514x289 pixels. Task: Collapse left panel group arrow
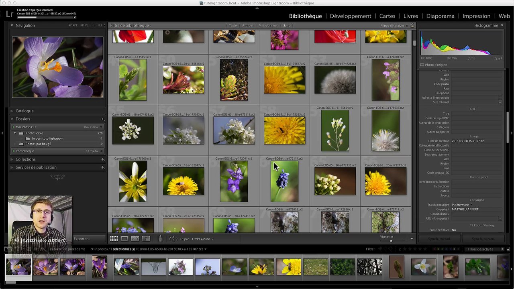tap(2, 132)
